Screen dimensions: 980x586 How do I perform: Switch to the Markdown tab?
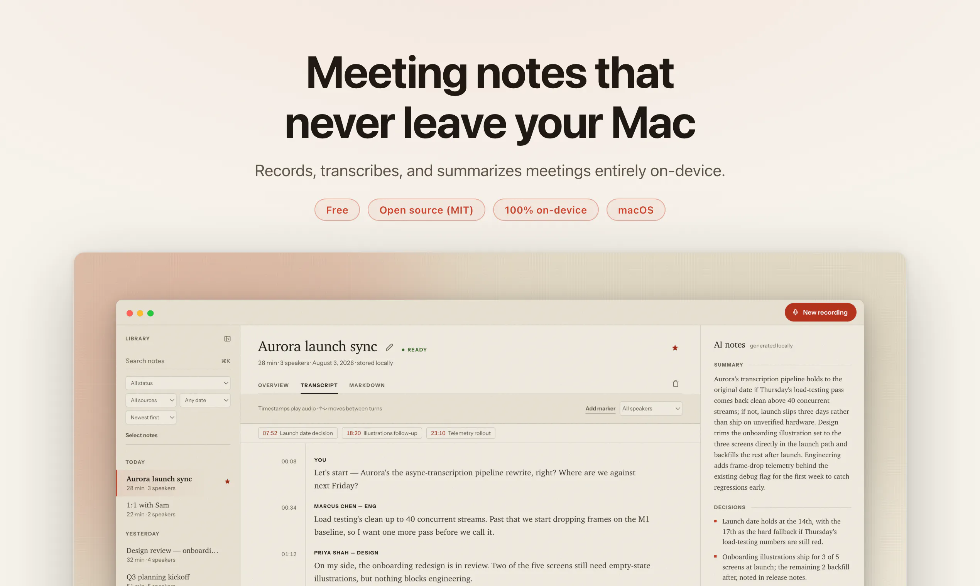pos(367,385)
